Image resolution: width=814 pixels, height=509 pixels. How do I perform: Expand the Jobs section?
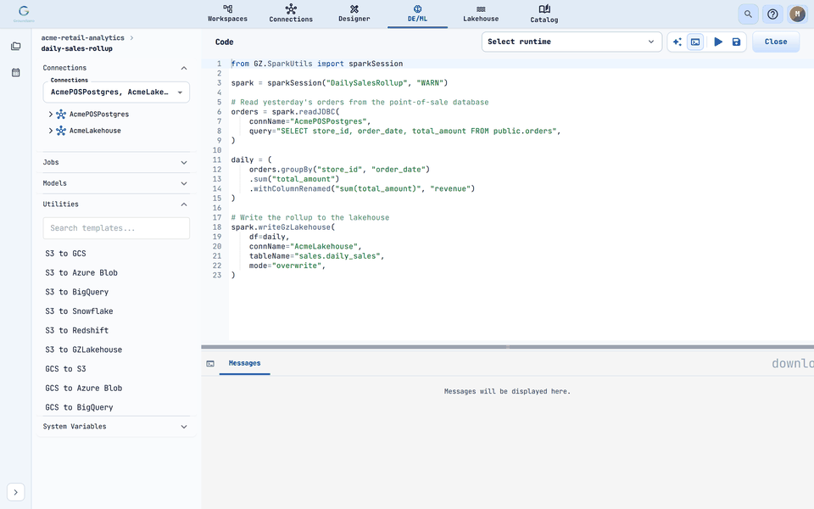[x=116, y=162]
